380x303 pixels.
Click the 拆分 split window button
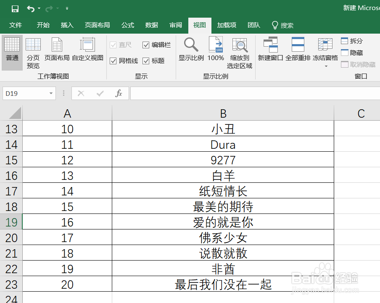click(352, 41)
